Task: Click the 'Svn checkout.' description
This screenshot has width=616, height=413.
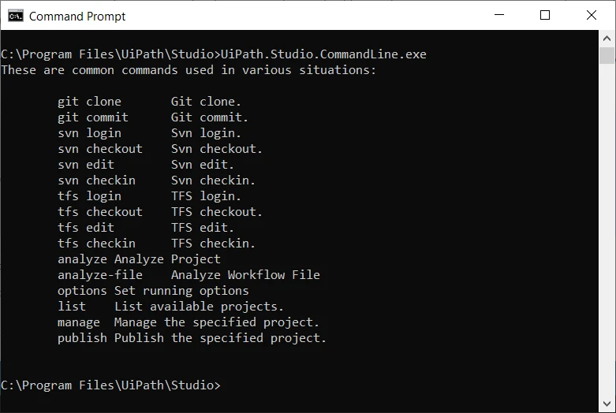Action: pos(216,149)
